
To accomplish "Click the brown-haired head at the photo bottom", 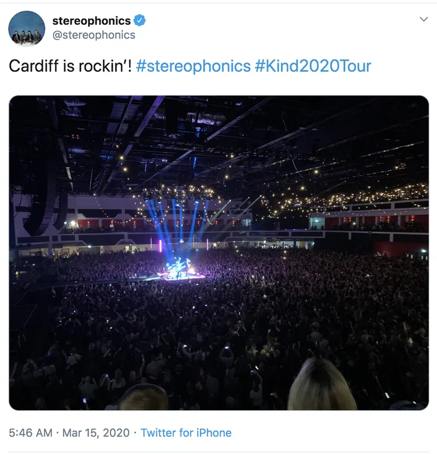I will (x=143, y=397).
